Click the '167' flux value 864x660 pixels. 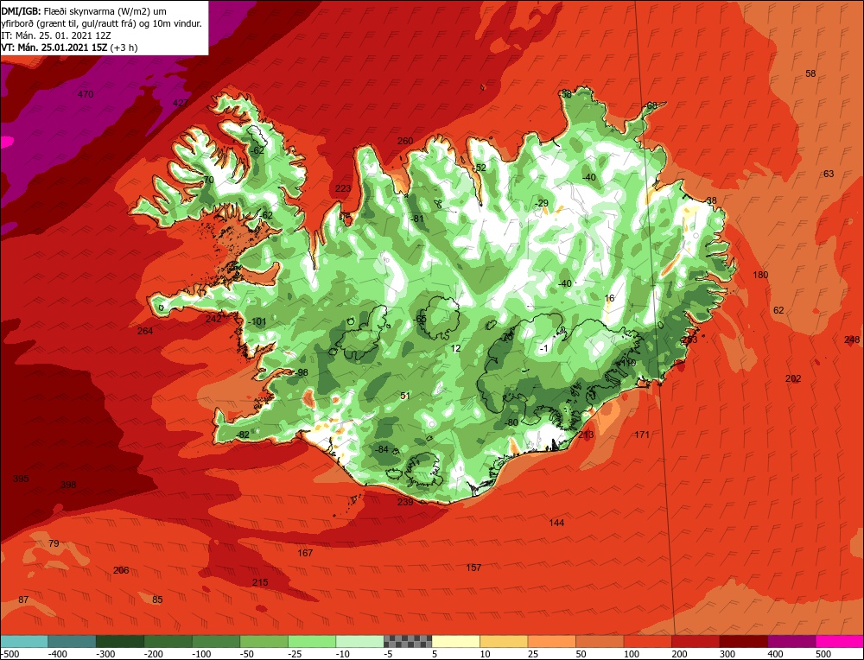point(305,553)
